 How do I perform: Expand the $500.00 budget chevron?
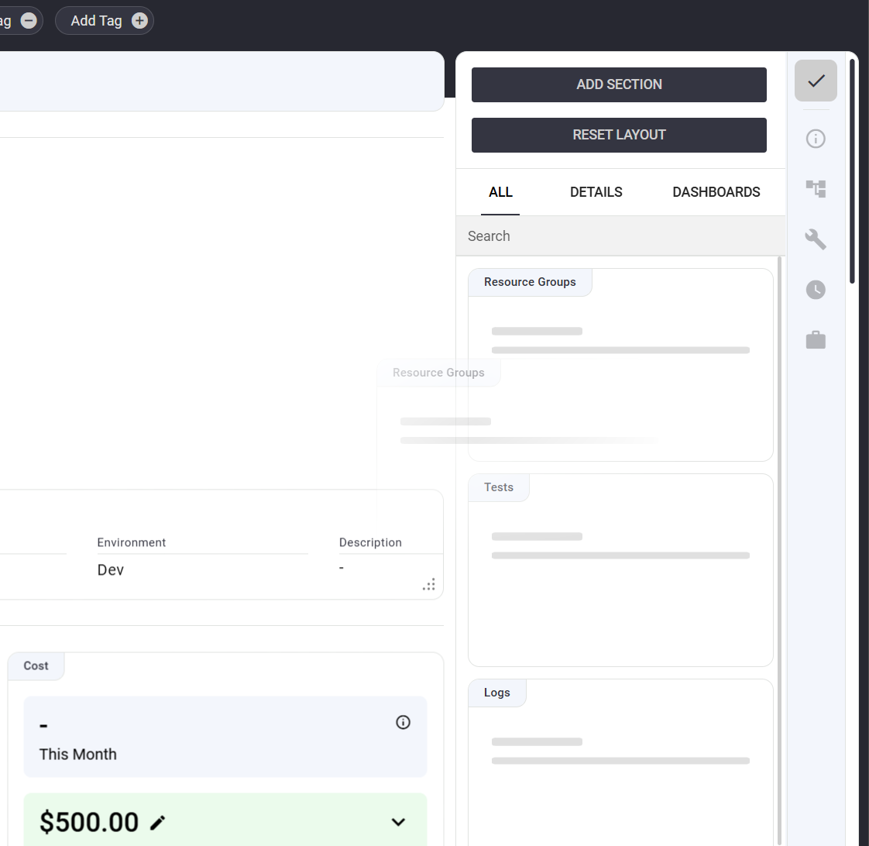398,822
